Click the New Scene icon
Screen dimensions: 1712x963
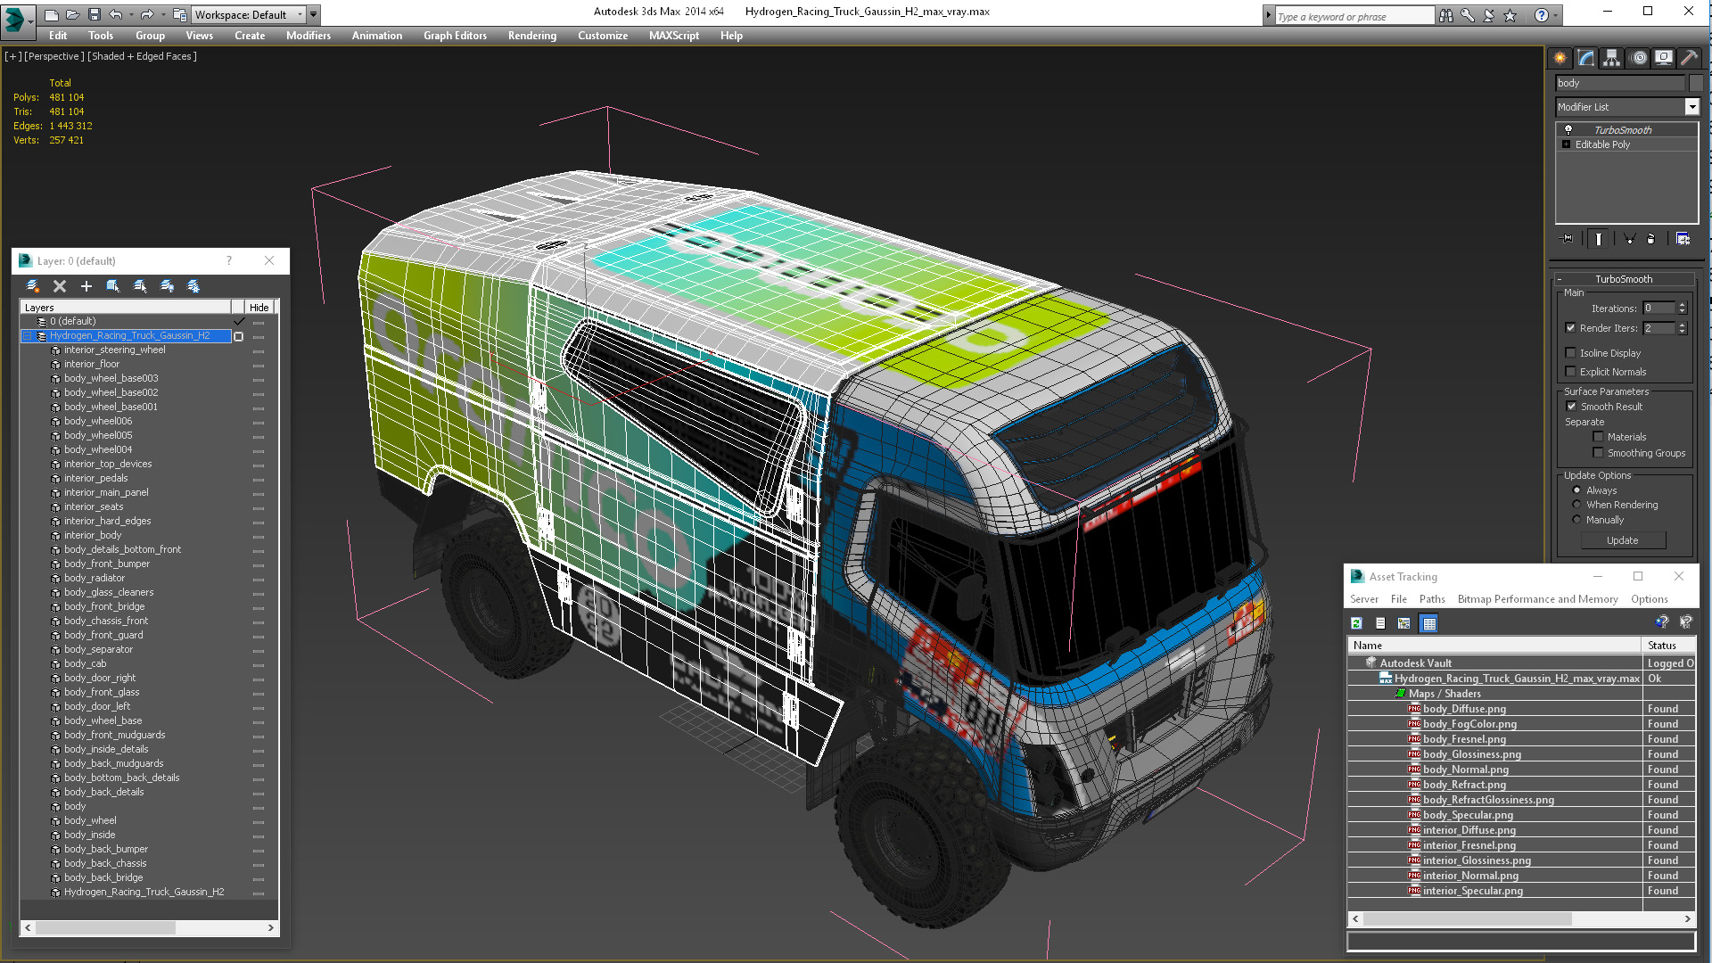pos(52,14)
